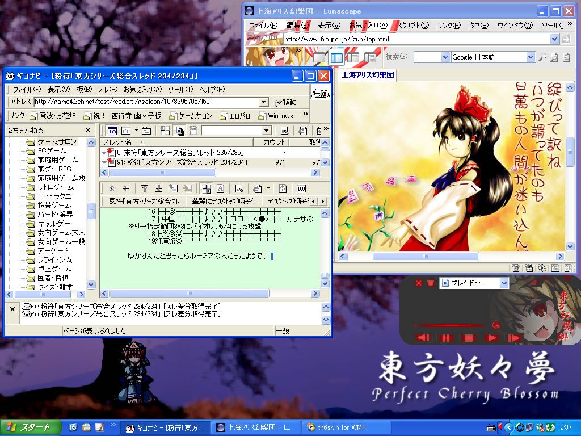Expand the Lunascape menu bar overflow chevron
The height and width of the screenshot is (436, 581).
(570, 24)
